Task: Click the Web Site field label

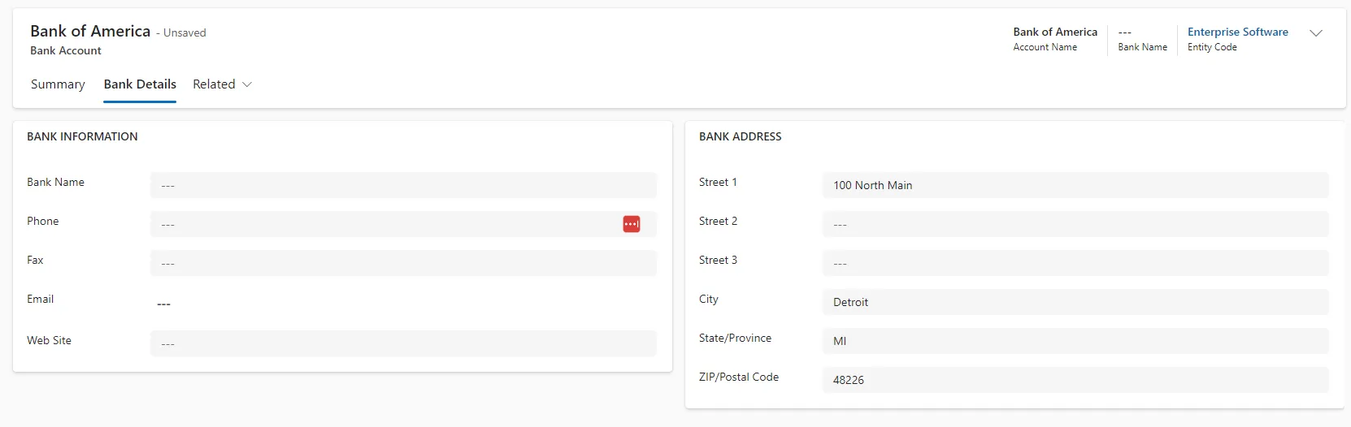Action: tap(49, 340)
